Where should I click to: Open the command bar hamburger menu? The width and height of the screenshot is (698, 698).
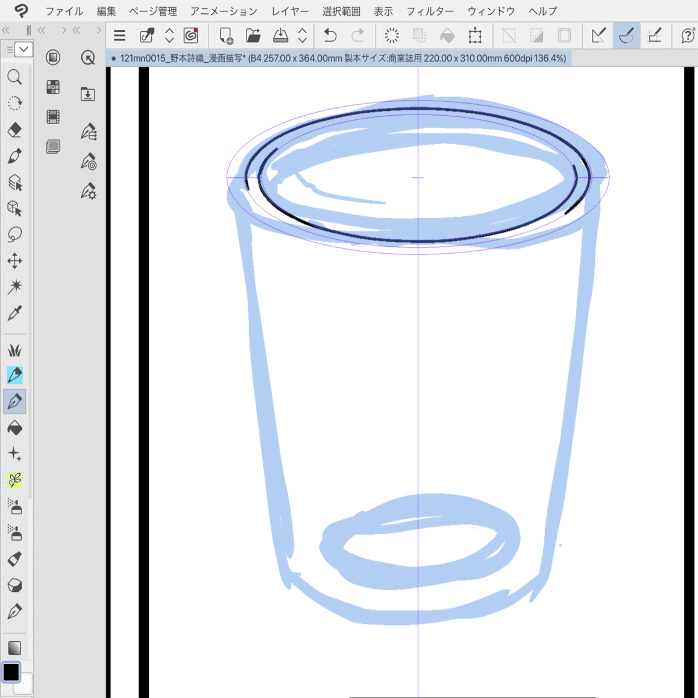coord(119,35)
